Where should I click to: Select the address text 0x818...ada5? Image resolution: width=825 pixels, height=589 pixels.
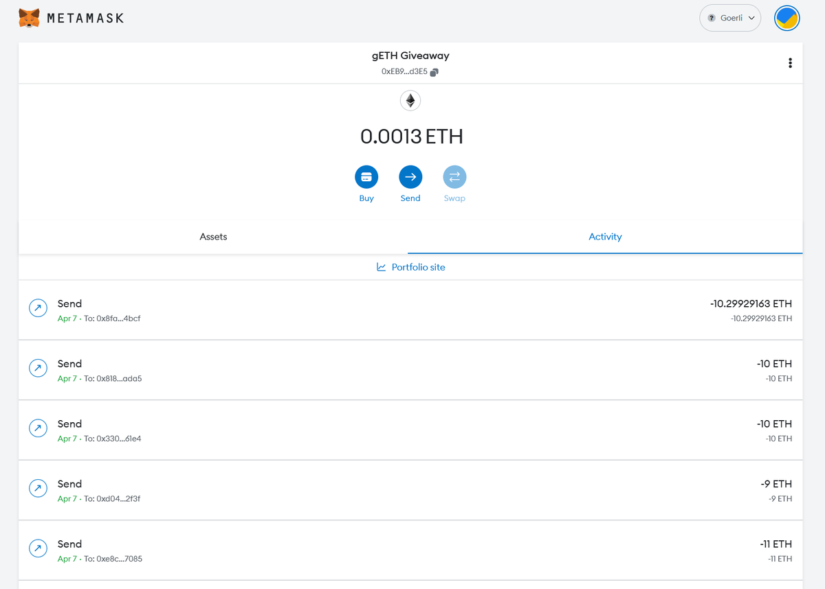pos(120,379)
